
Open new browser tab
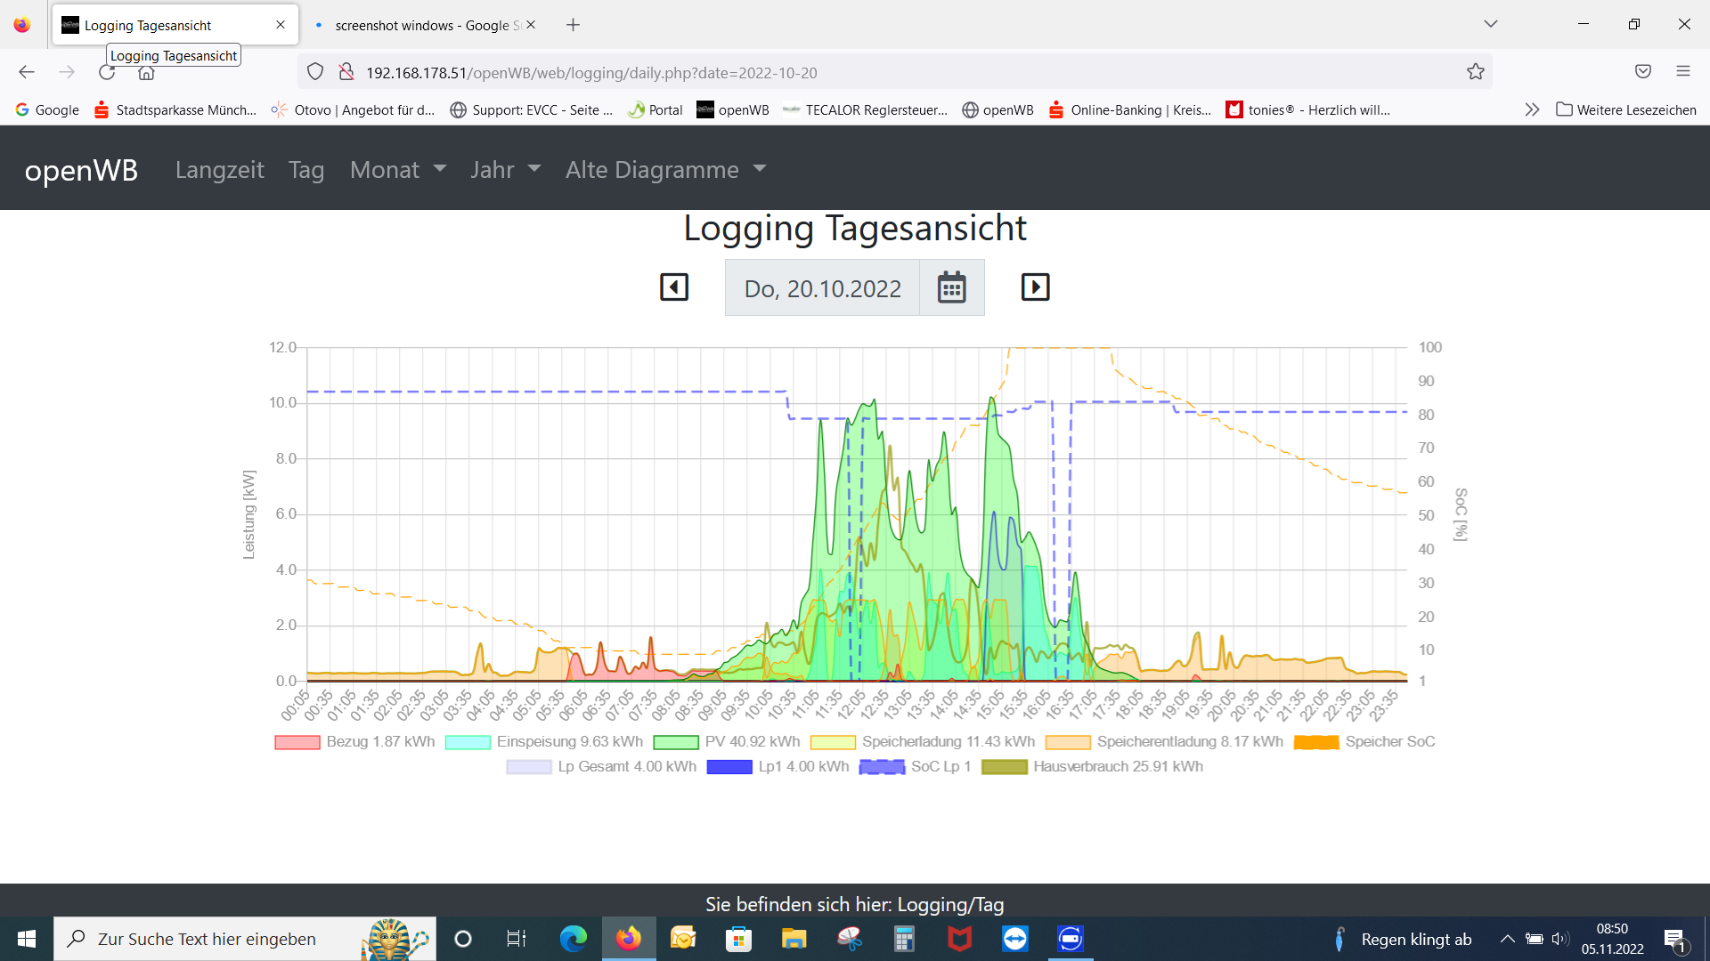click(x=573, y=25)
